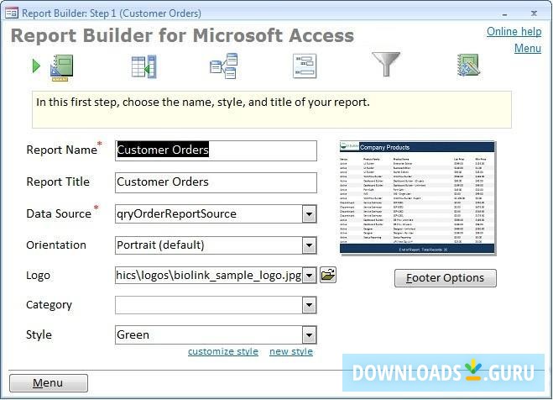This screenshot has height=400, width=553.
Task: Expand the Style dropdown
Action: 309,335
